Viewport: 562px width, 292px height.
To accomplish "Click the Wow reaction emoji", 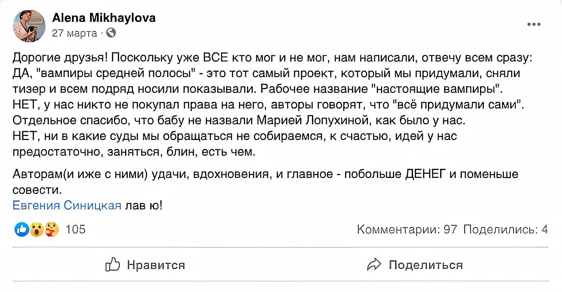I will pos(37,230).
